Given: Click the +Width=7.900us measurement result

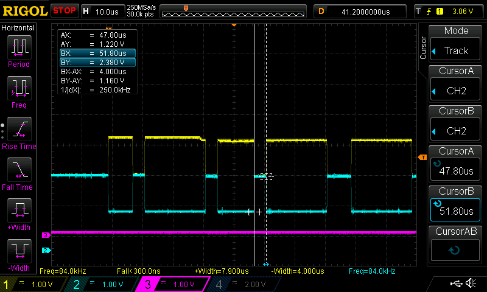Looking at the screenshot, I should tap(222, 271).
